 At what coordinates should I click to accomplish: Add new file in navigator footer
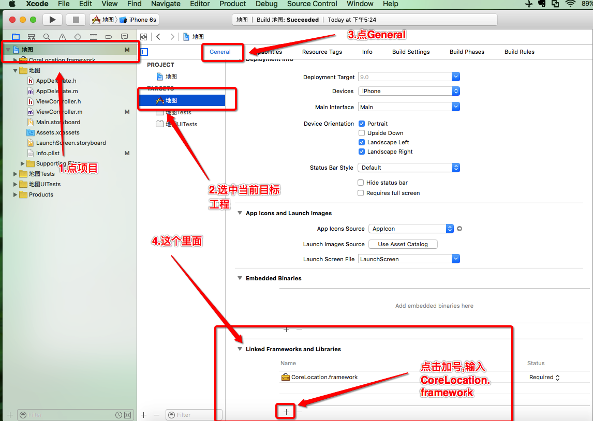tap(10, 415)
